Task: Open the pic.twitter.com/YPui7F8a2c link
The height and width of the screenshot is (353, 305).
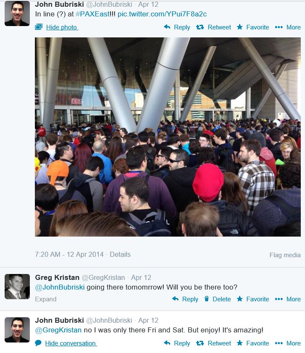Action: (x=162, y=14)
